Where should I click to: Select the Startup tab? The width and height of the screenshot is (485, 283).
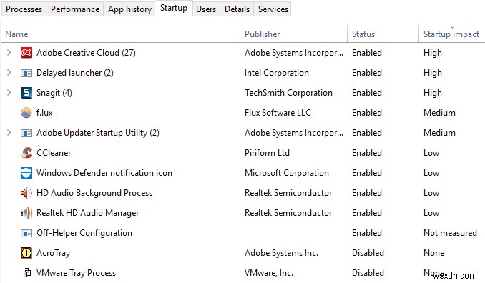[174, 9]
